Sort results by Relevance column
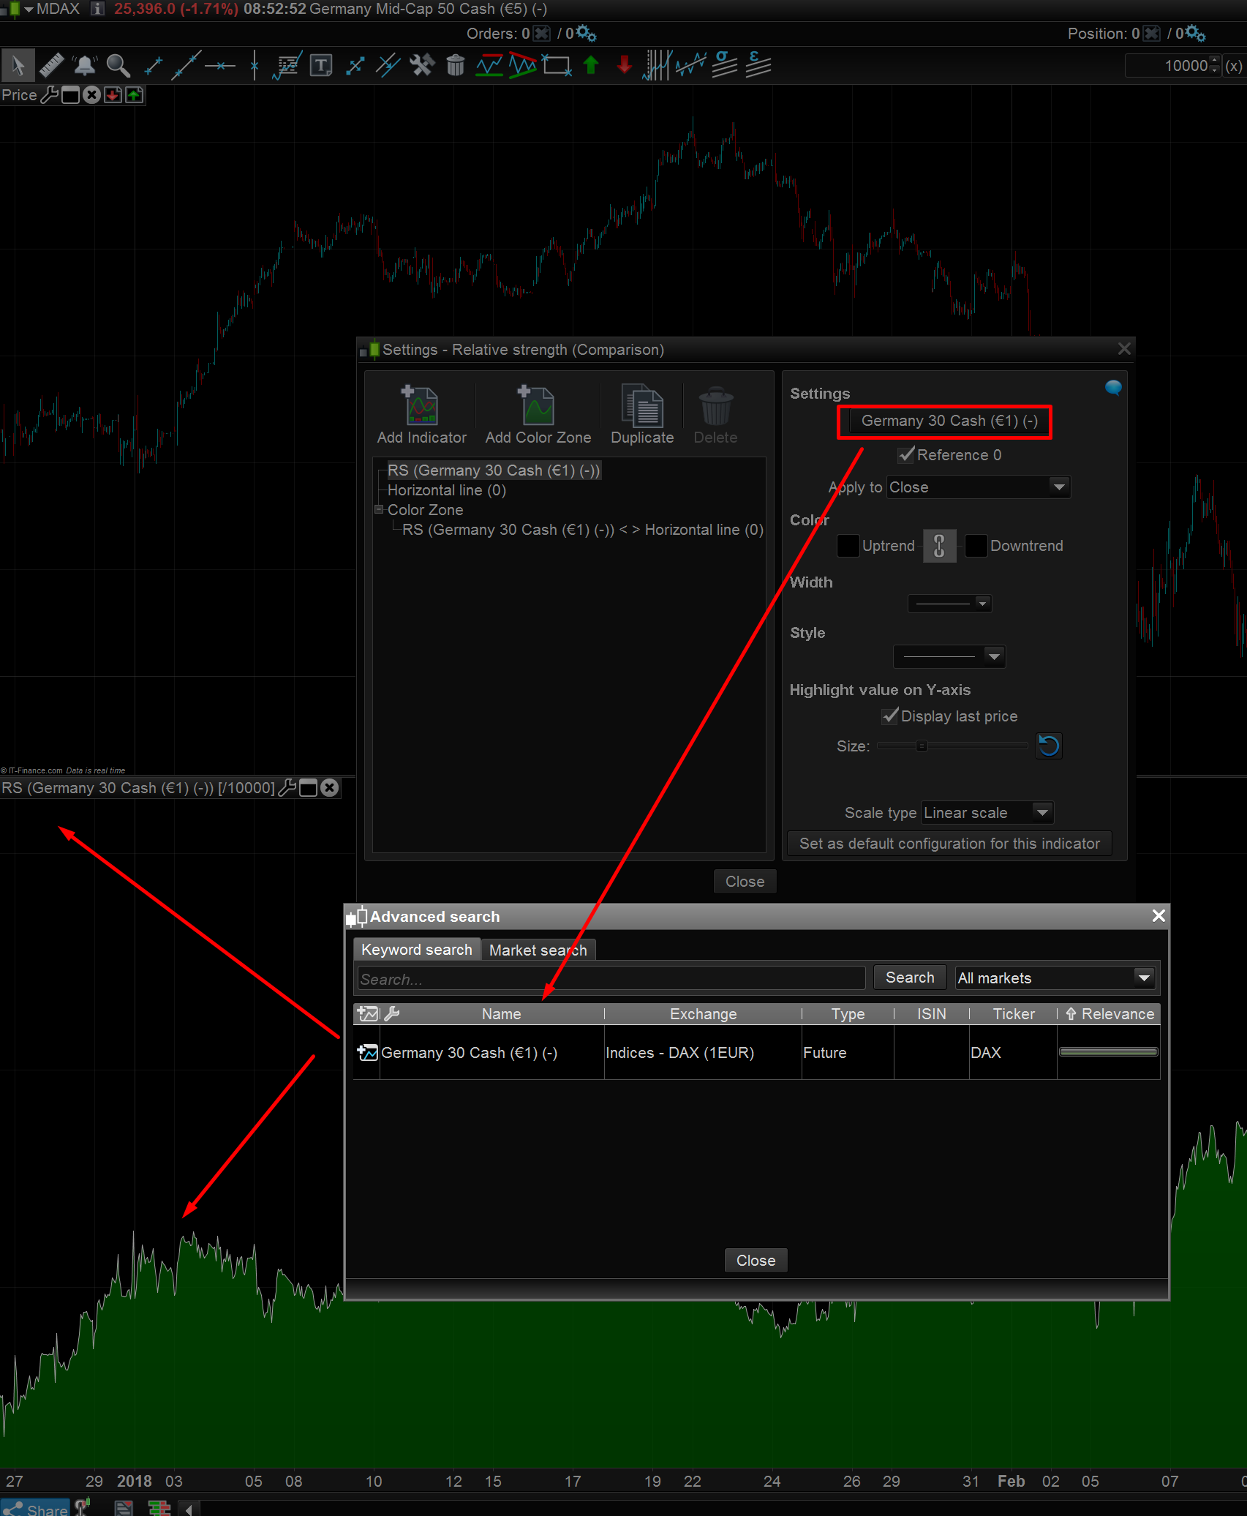The height and width of the screenshot is (1516, 1247). pyautogui.click(x=1110, y=1014)
